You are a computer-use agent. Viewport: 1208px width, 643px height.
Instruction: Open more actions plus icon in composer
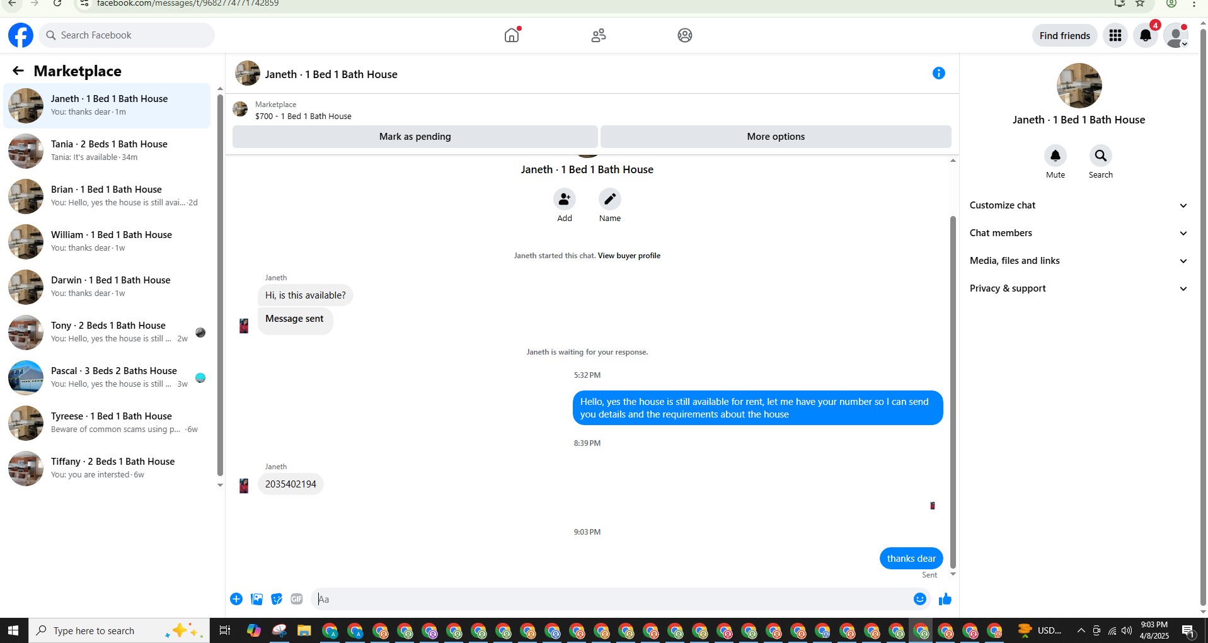[x=236, y=599]
